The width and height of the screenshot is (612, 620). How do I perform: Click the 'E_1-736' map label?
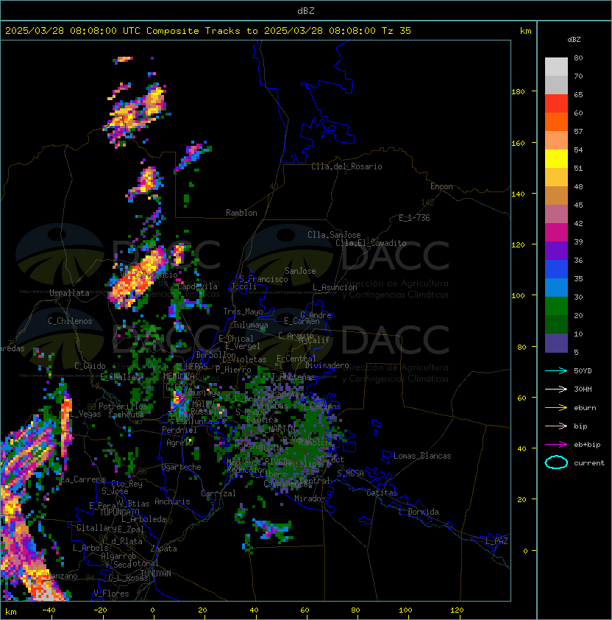[414, 218]
